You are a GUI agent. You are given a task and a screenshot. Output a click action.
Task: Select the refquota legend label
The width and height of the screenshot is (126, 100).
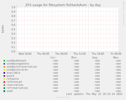pyautogui.click(x=13, y=79)
